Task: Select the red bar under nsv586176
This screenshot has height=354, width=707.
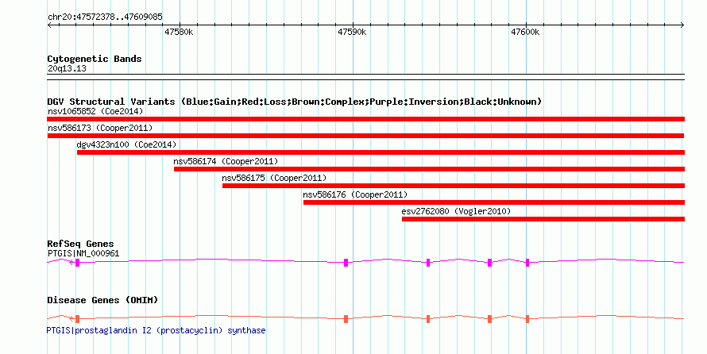Action: (494, 202)
